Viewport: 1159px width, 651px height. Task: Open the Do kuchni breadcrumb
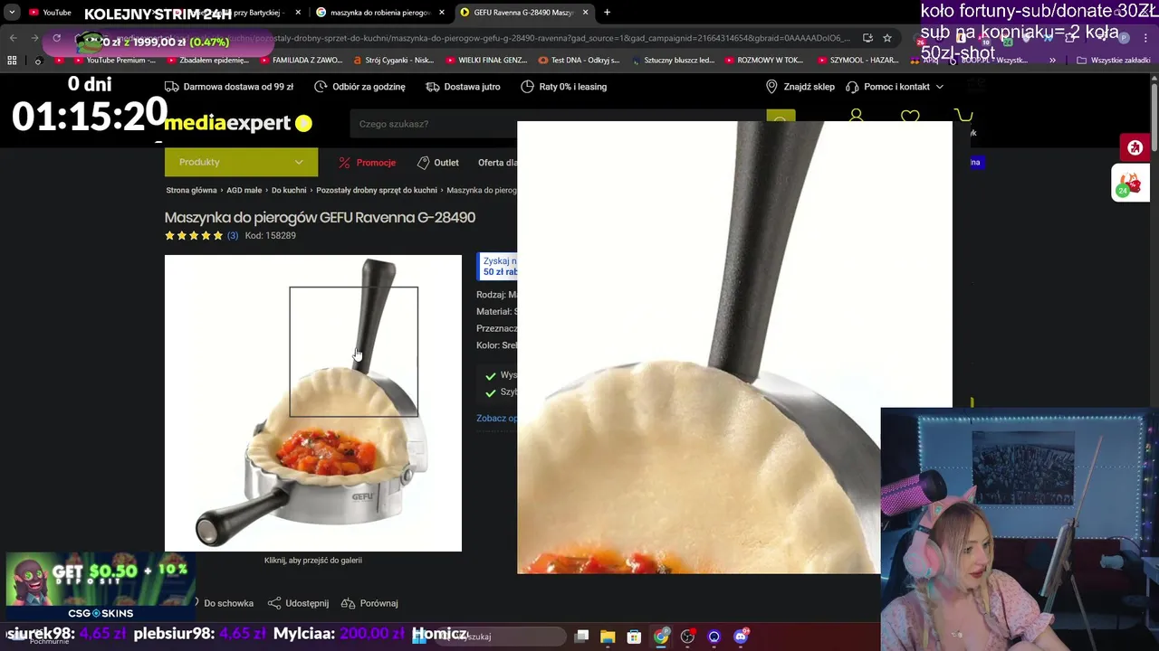point(289,191)
